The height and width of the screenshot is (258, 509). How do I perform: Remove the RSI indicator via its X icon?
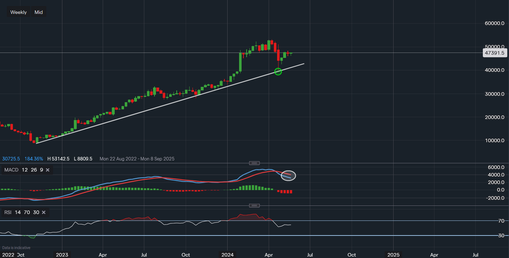coord(43,212)
